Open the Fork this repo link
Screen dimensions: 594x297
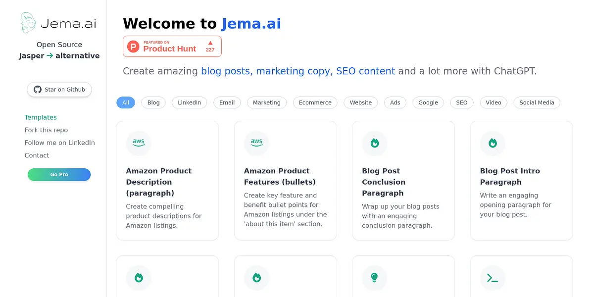(46, 130)
